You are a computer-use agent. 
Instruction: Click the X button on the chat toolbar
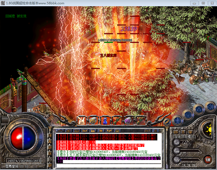point(155,131)
